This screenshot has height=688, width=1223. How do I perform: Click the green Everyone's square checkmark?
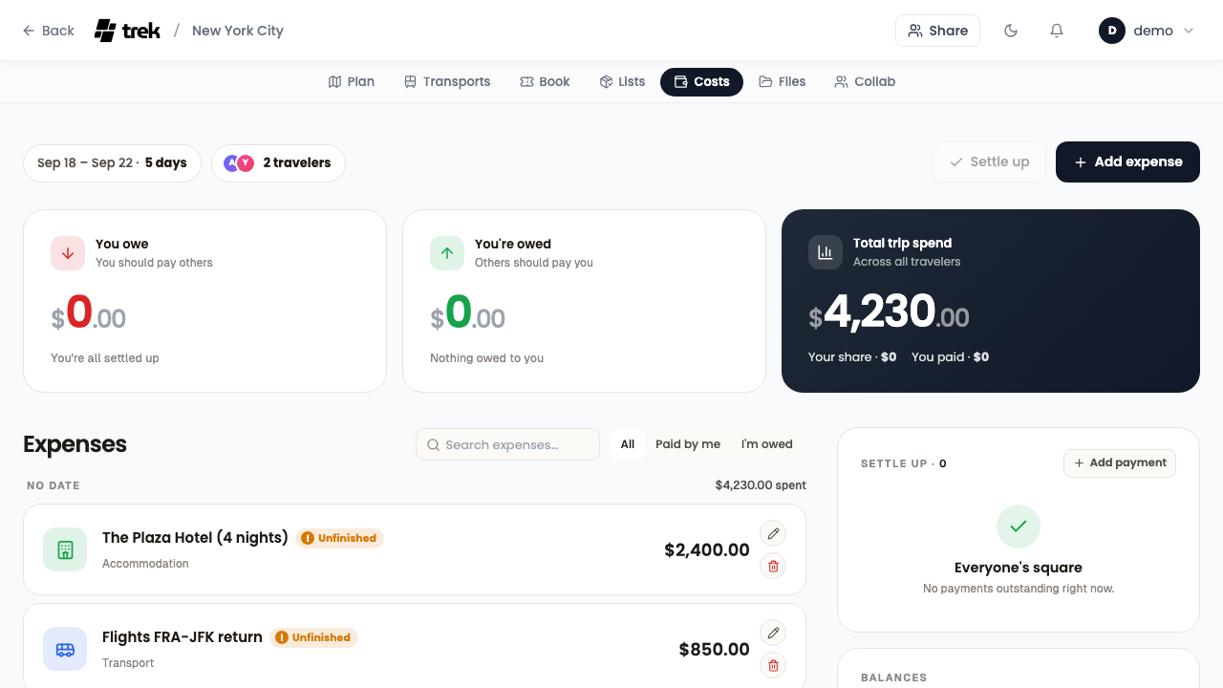[1019, 527]
